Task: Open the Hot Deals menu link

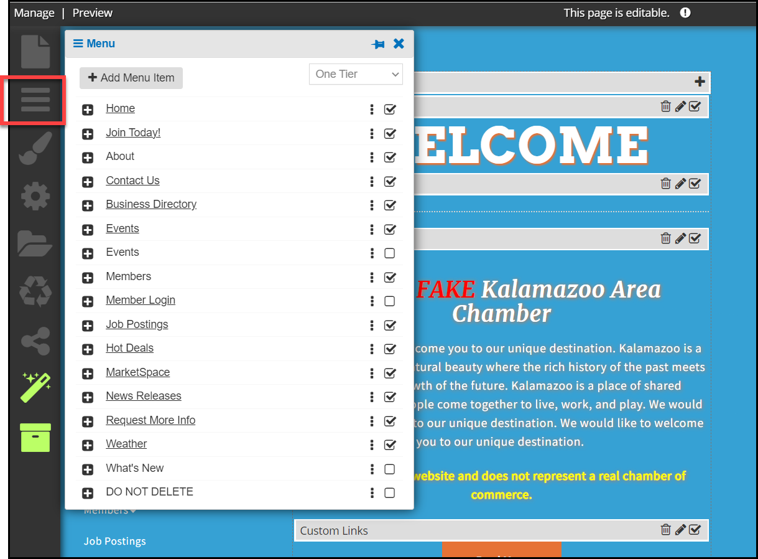Action: coord(129,348)
